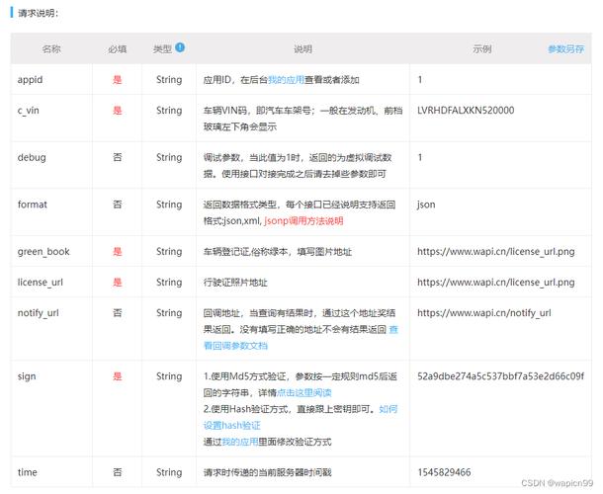The width and height of the screenshot is (603, 494).
Task: Select the c_vin parameter name
Action: click(28, 111)
